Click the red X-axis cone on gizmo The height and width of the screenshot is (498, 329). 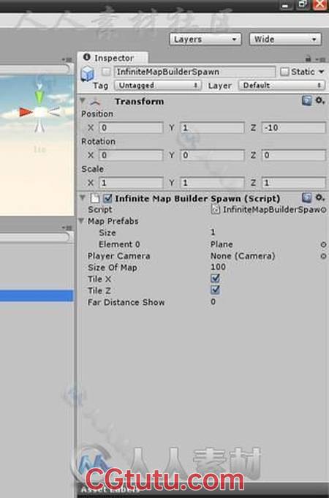(x=26, y=112)
